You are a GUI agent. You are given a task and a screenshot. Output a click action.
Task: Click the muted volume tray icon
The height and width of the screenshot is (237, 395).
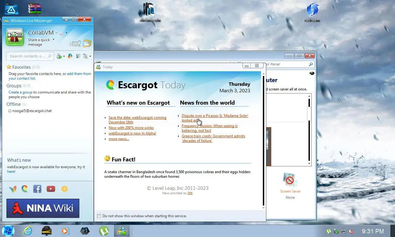pos(351,231)
